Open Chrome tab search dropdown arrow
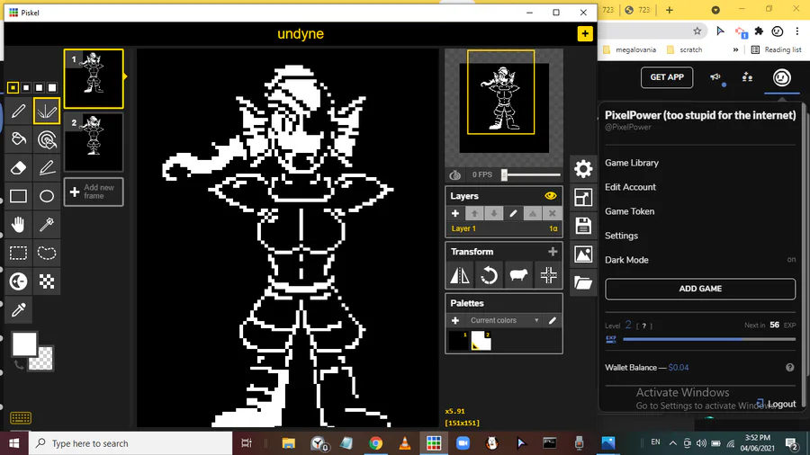This screenshot has height=455, width=810. [715, 10]
